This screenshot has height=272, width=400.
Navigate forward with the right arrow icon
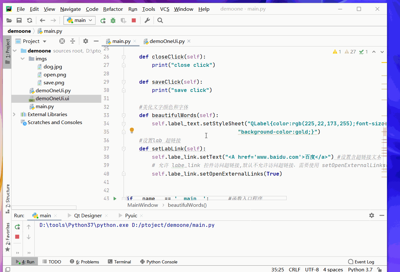coord(53,20)
